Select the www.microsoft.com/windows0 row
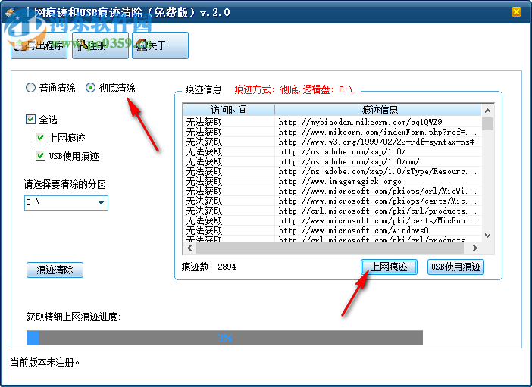The height and width of the screenshot is (387, 532). [332, 230]
